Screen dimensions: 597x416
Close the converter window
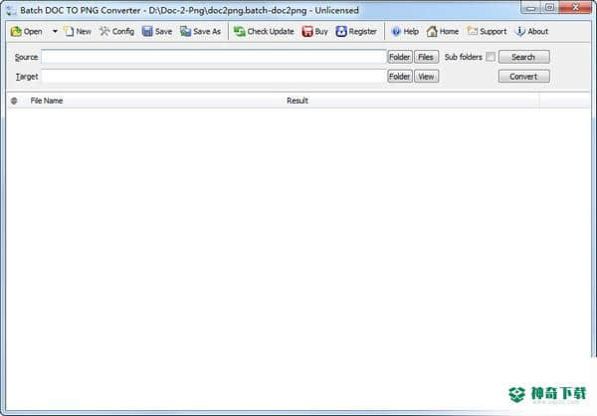[575, 7]
